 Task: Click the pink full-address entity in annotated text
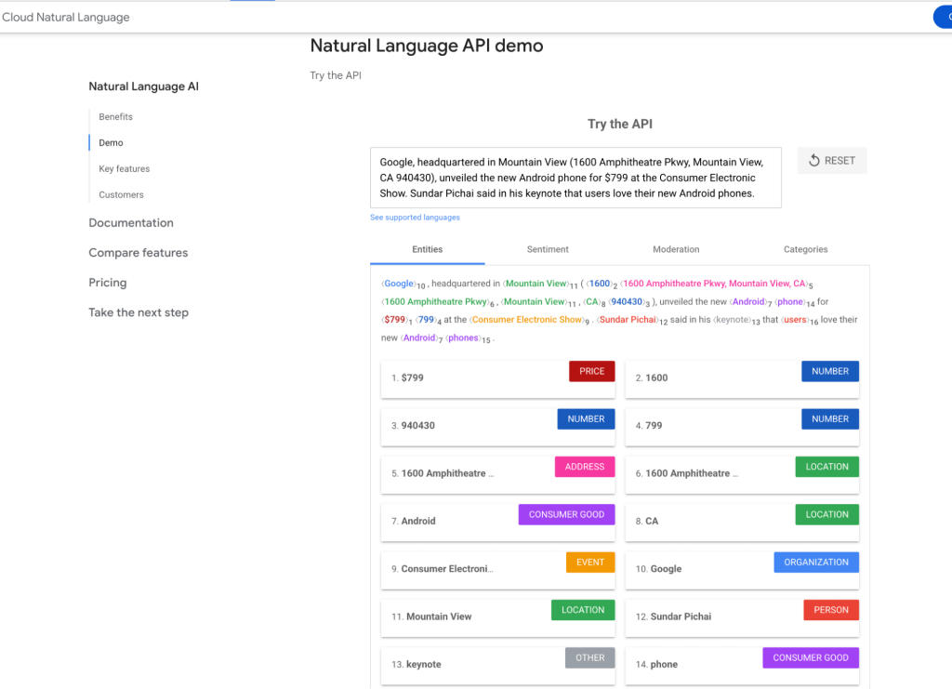coord(714,284)
